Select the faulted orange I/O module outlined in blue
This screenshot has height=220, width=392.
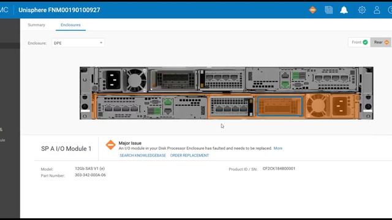(x=280, y=106)
